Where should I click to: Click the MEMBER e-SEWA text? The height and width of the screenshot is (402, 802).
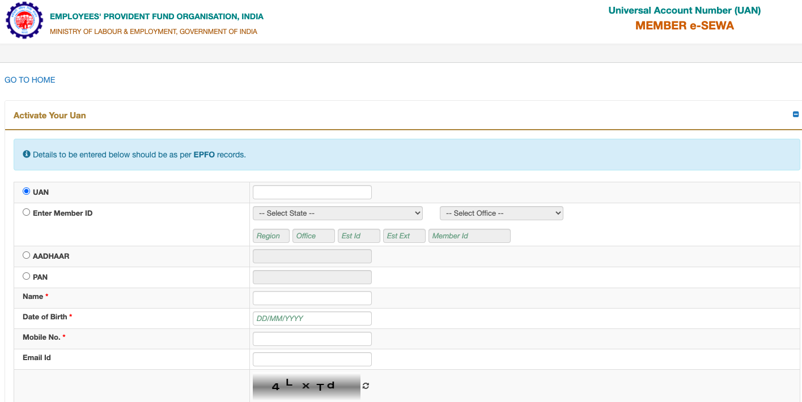pyautogui.click(x=685, y=25)
